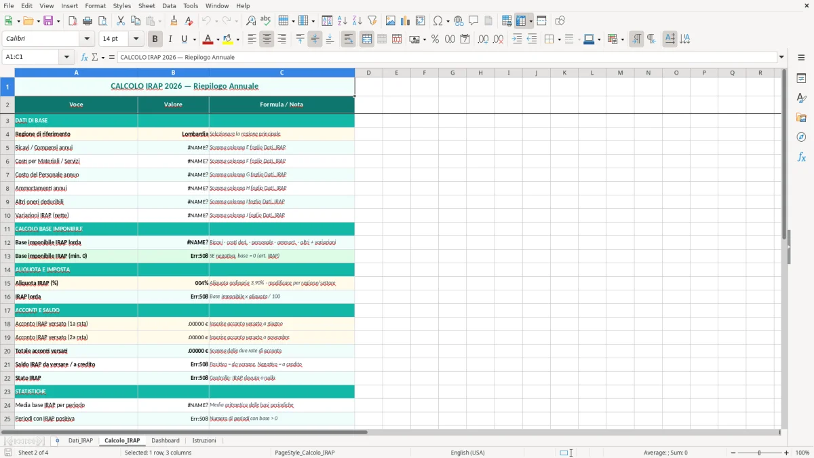
Task: Click zoom in plus button
Action: coord(787,453)
